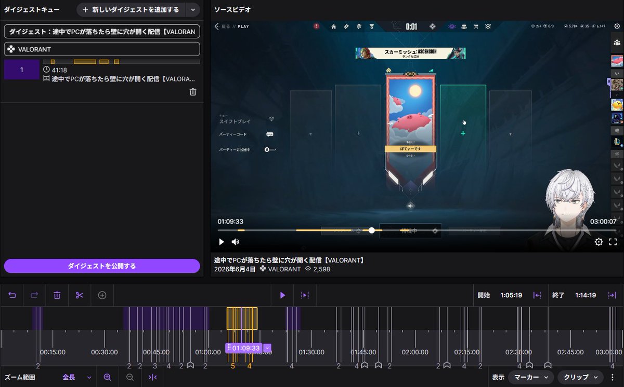Add a new segment with the plus circle icon
The image size is (624, 387).
pos(102,295)
